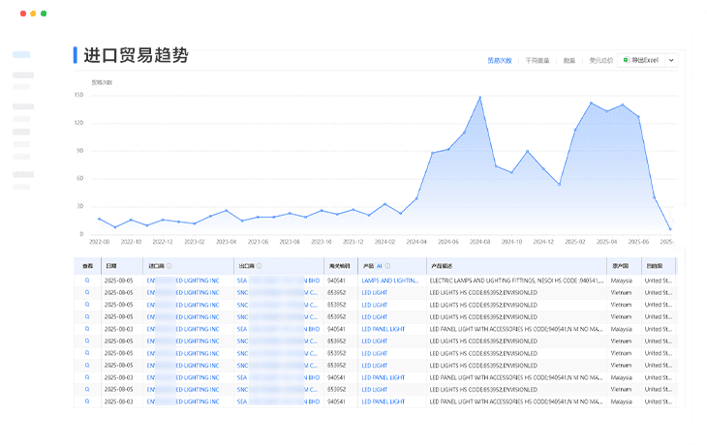The width and height of the screenshot is (707, 445).
Task: Click the SEA exporter link in first row
Action: pyautogui.click(x=242, y=281)
